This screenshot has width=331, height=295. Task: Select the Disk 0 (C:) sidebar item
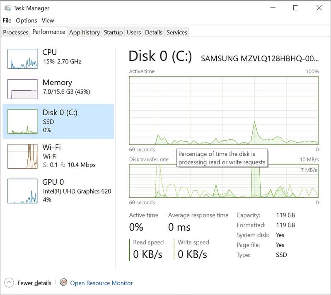click(58, 121)
